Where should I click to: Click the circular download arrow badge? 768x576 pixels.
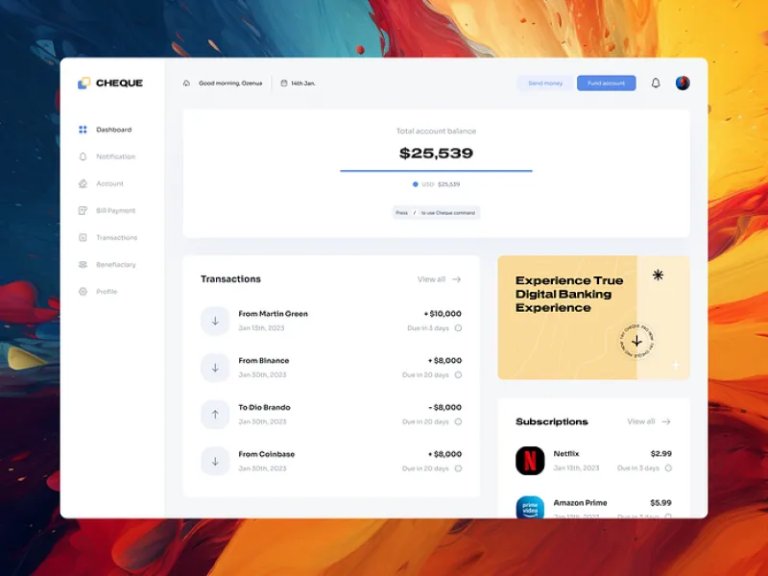point(636,341)
